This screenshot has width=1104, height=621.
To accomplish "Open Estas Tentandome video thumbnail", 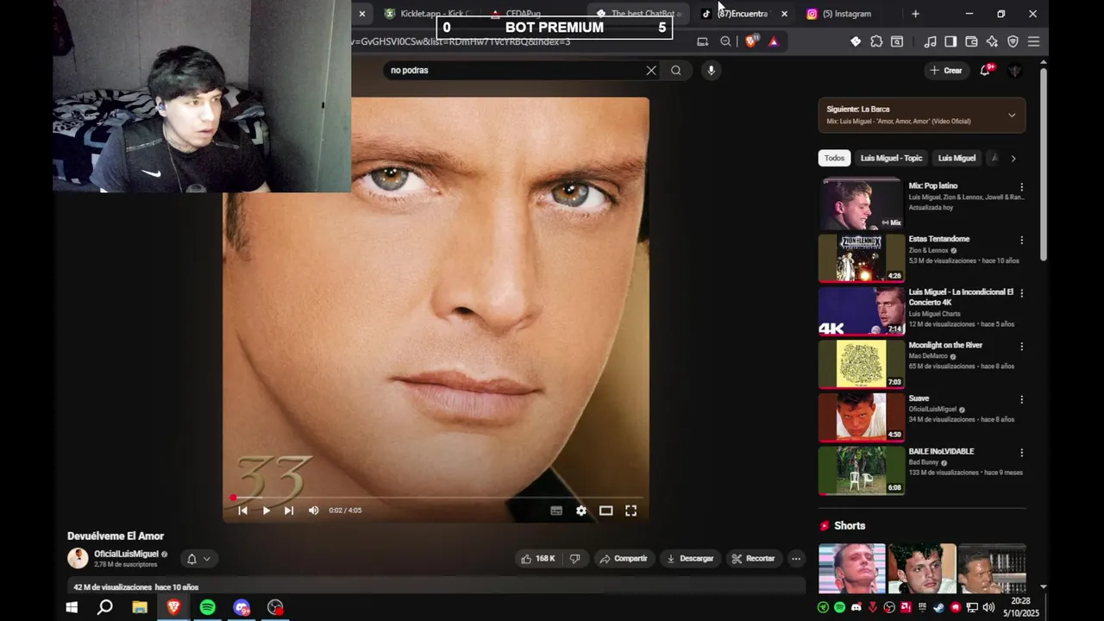I will pos(862,258).
